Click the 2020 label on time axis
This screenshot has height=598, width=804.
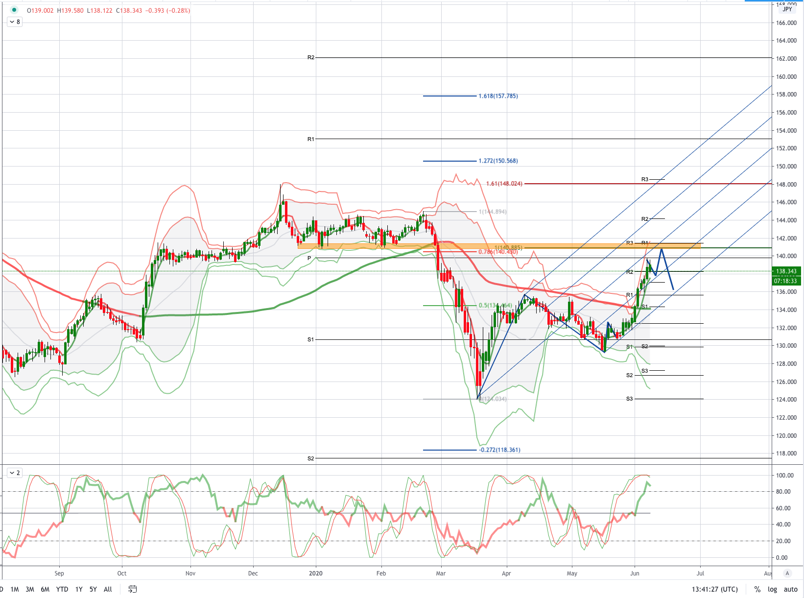pos(316,573)
